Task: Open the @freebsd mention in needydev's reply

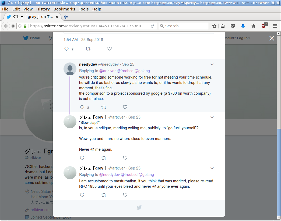Action: tap(125, 71)
